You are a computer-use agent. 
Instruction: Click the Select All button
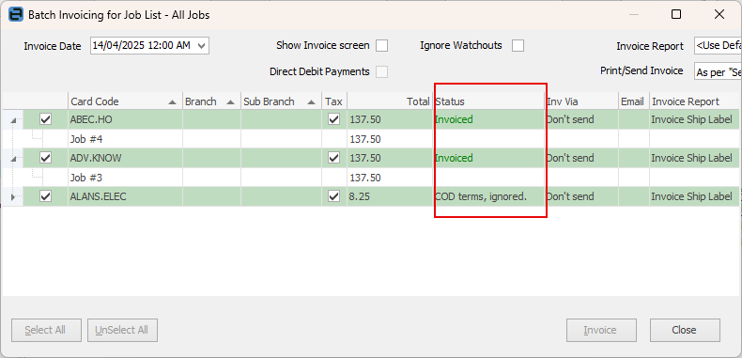46,330
